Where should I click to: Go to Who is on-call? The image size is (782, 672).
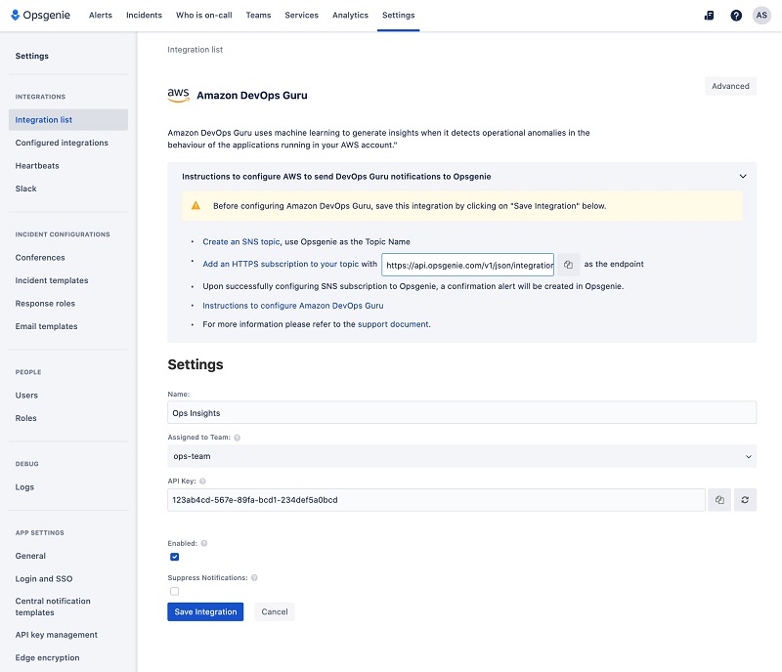pyautogui.click(x=204, y=15)
